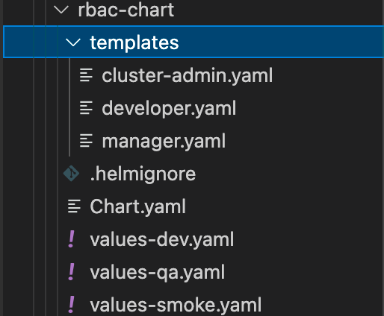Open developer.yaml file
The image size is (384, 316).
169,108
